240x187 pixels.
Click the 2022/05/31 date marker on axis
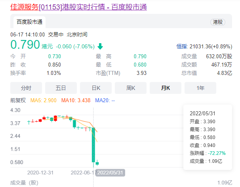[110, 173]
